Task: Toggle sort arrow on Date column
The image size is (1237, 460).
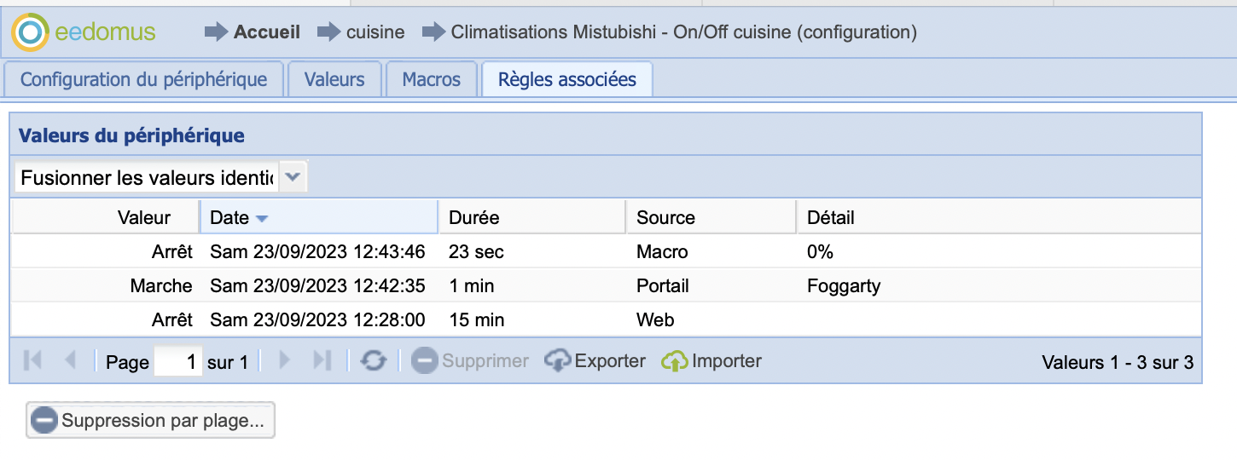Action: pyautogui.click(x=262, y=218)
